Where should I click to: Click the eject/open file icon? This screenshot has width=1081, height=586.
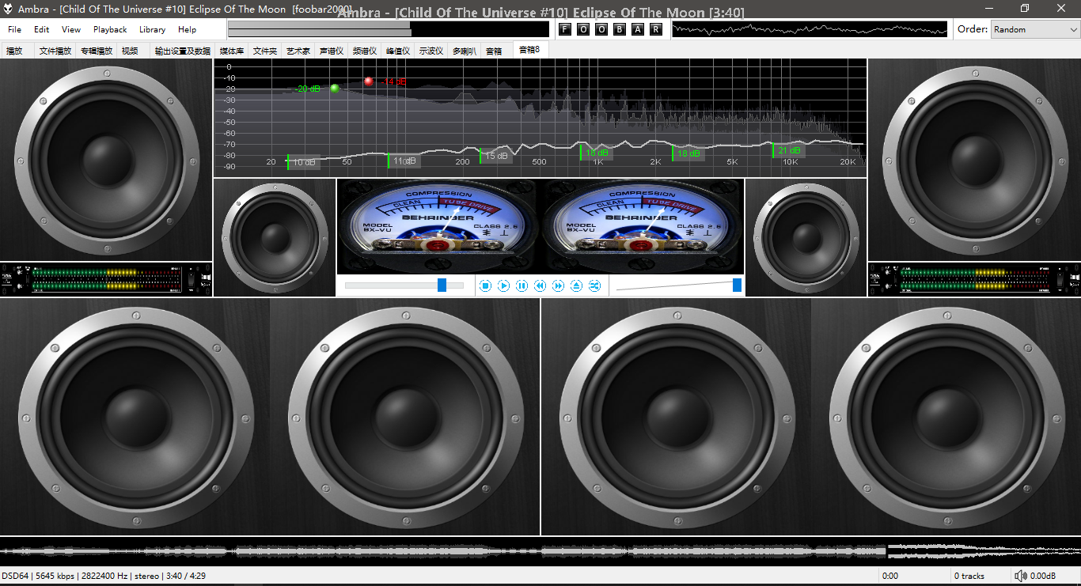pyautogui.click(x=577, y=285)
